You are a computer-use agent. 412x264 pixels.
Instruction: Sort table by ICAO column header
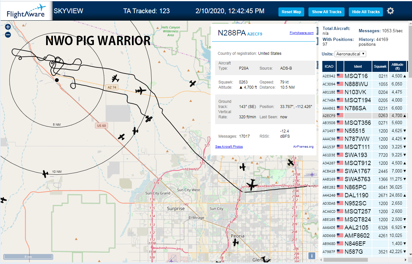329,66
